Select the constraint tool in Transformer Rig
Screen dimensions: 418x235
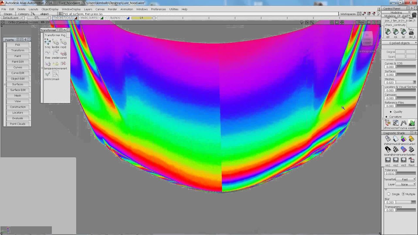63,53
